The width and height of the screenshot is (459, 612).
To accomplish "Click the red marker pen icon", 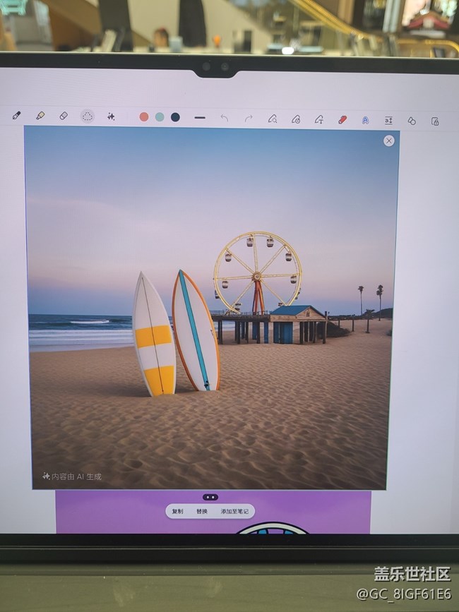I will [342, 120].
